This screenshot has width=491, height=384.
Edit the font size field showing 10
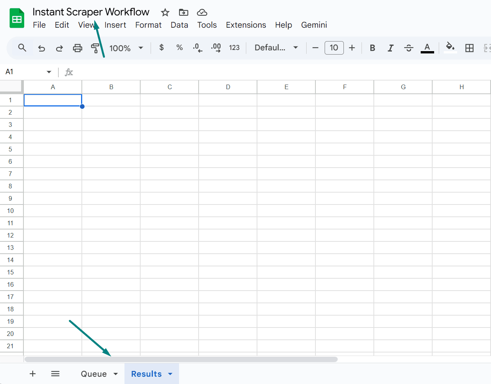[x=334, y=48]
